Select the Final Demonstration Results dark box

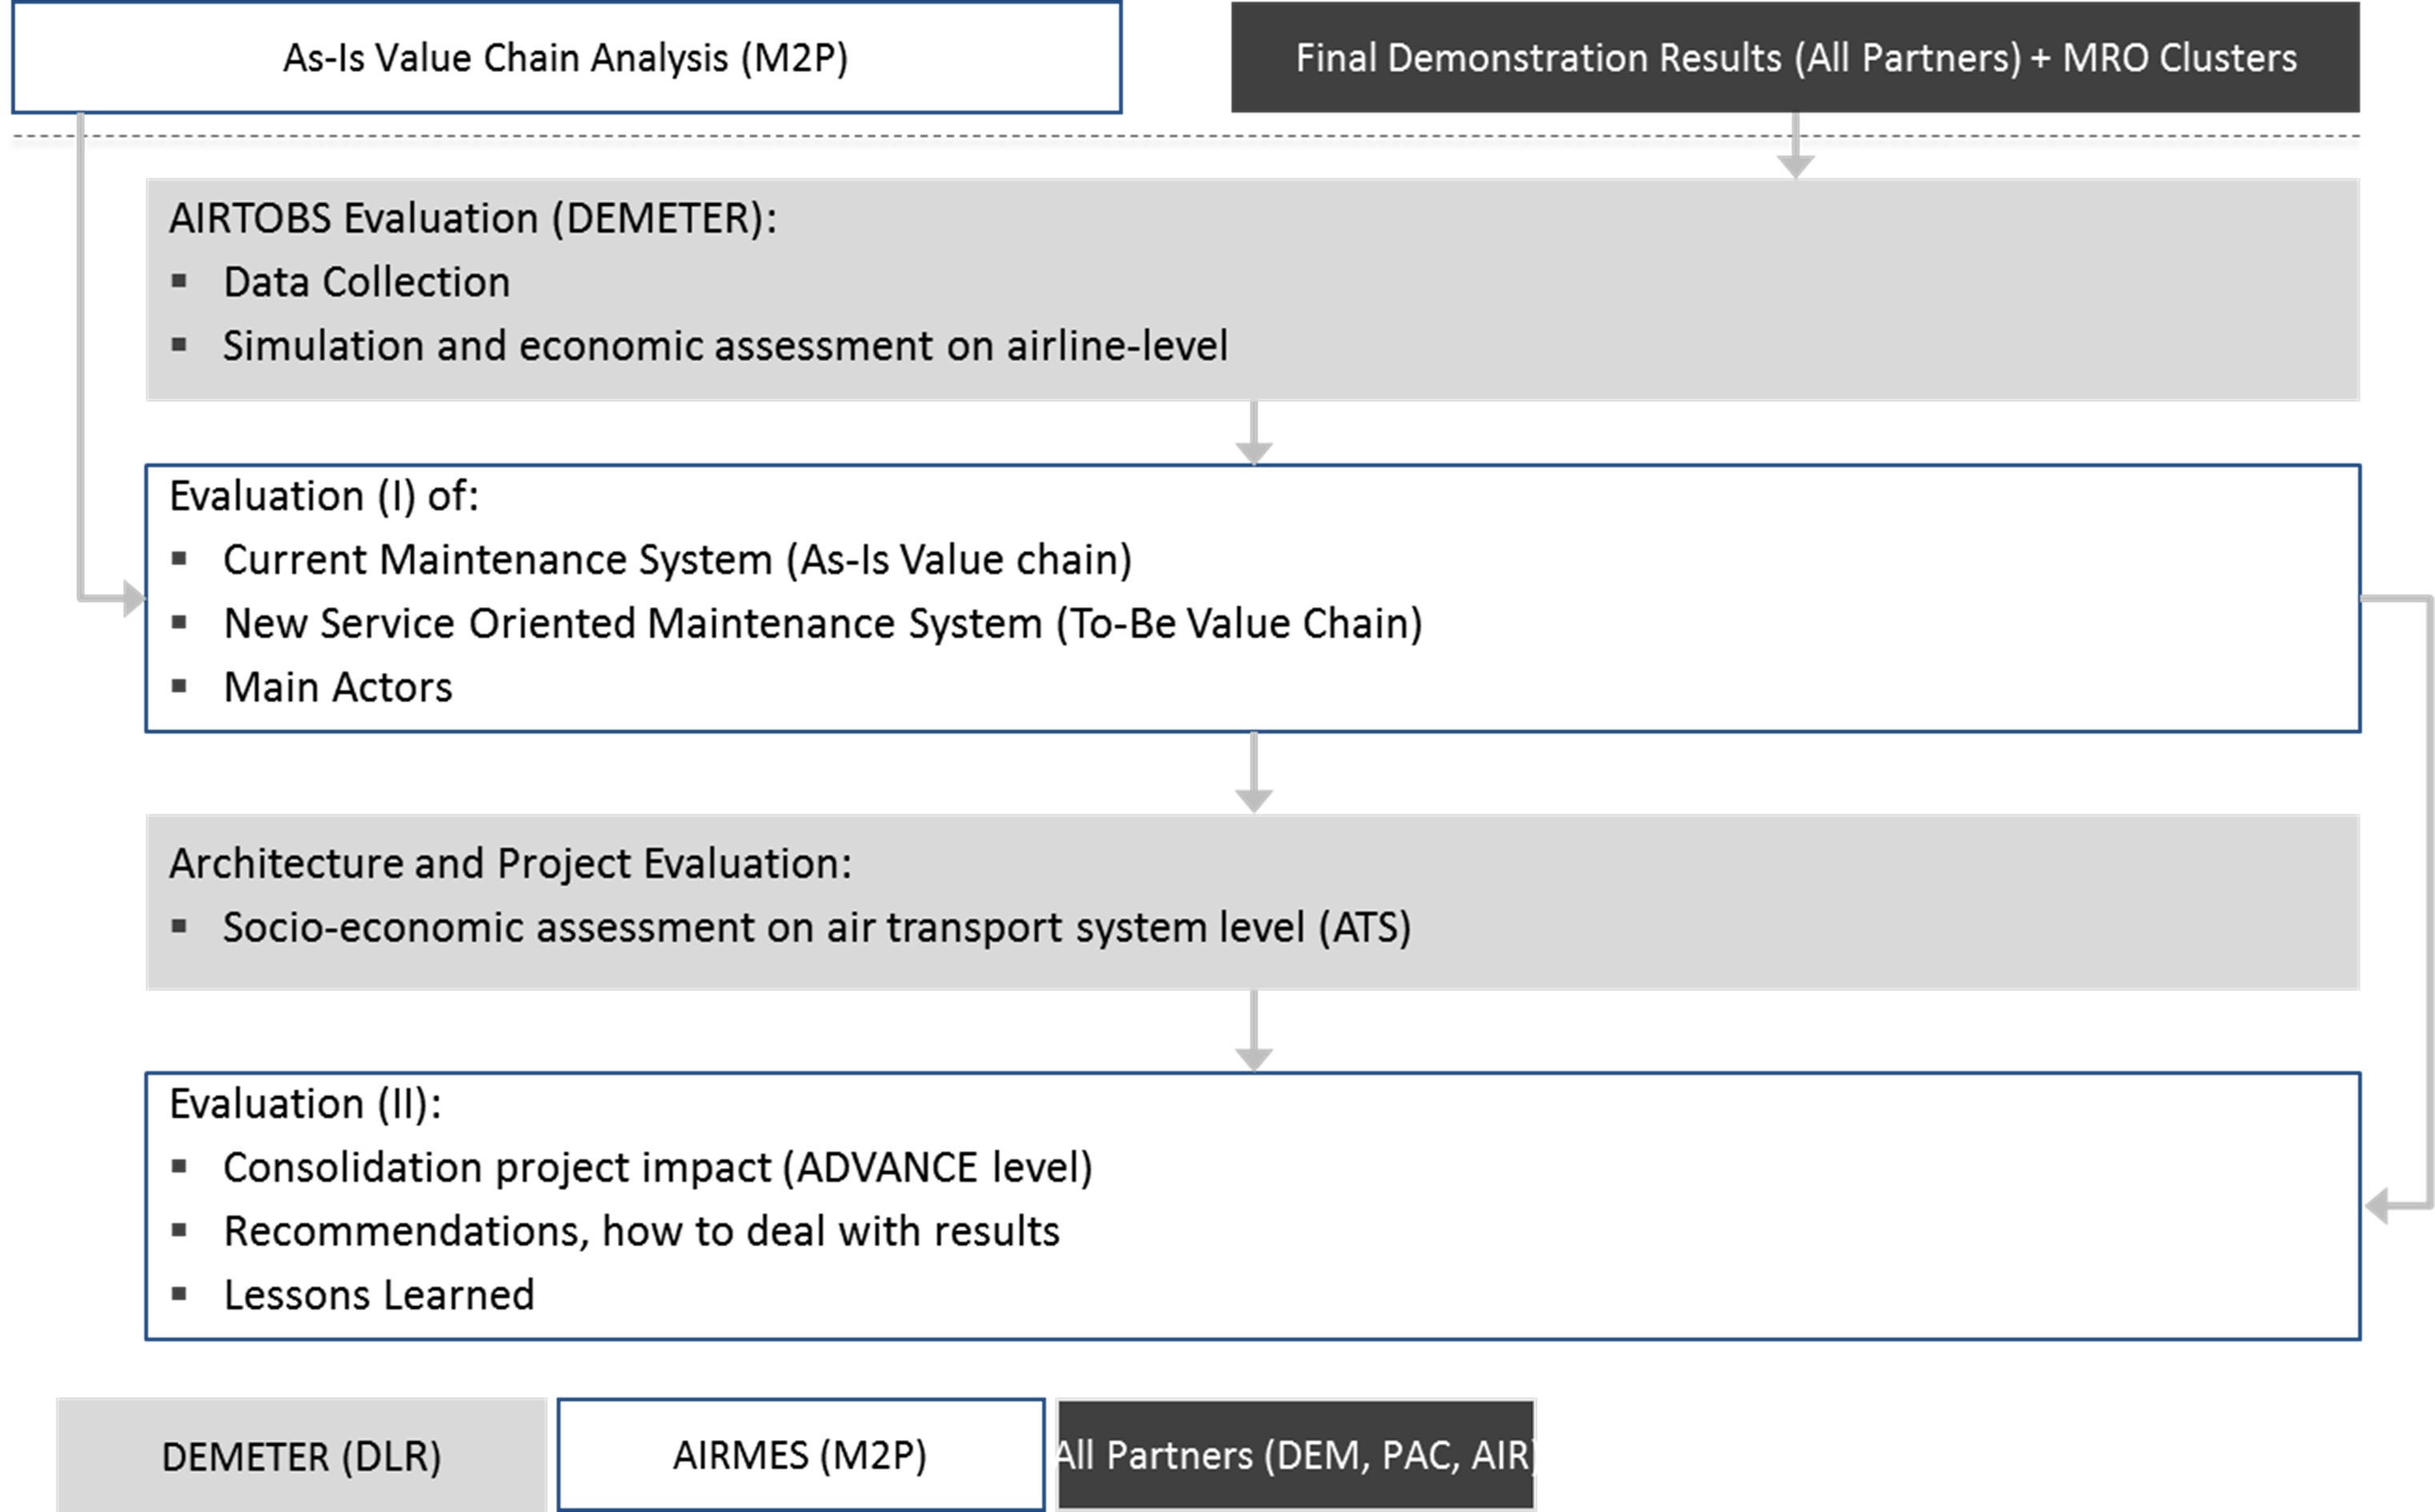1795,58
